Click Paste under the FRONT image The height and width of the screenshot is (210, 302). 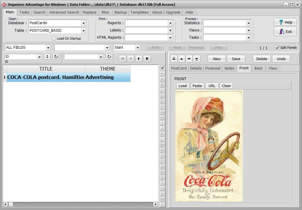[197, 86]
